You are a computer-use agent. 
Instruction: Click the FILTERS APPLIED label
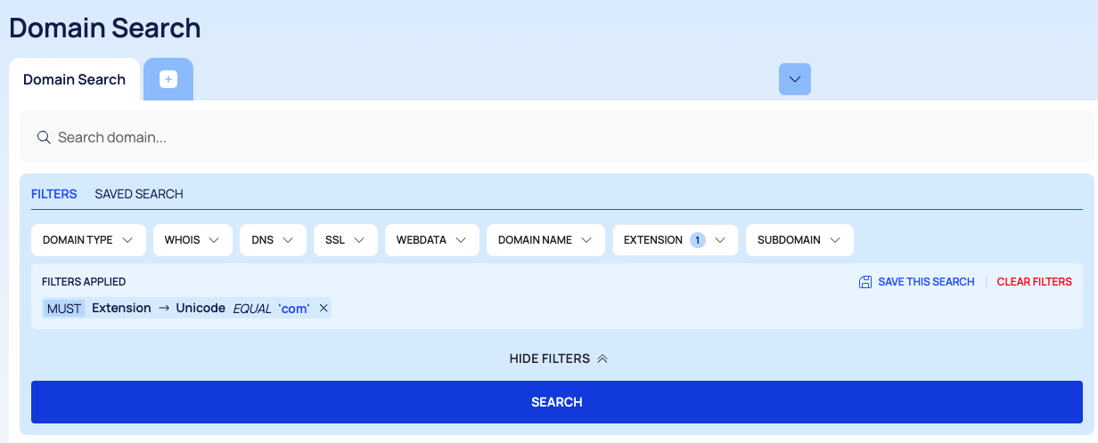84,282
